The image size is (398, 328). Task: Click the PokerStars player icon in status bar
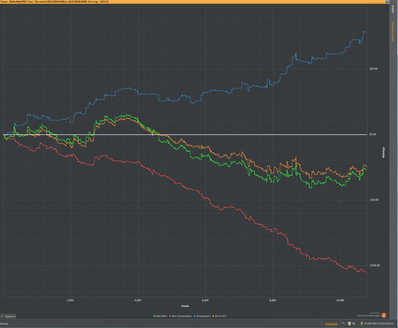pyautogui.click(x=362, y=323)
